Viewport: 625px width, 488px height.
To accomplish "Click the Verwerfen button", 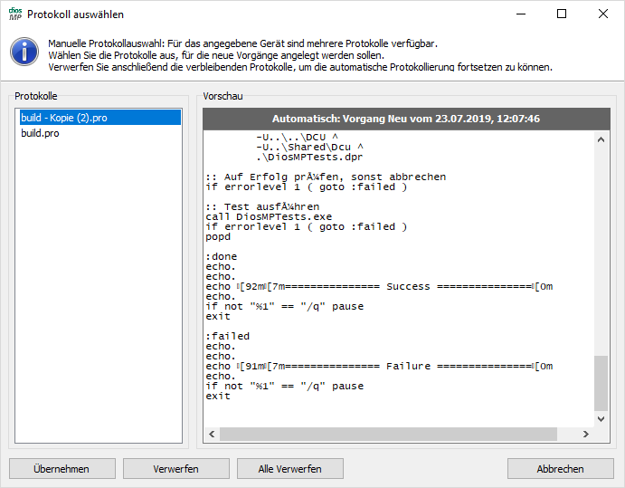I will point(176,468).
